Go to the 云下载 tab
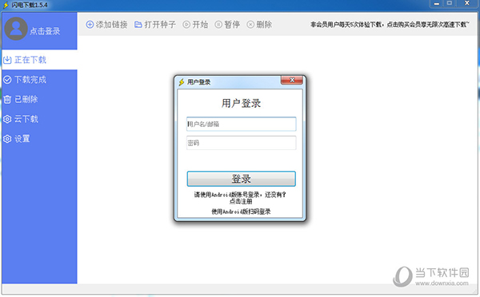Image resolution: width=480 pixels, height=297 pixels. pos(39,119)
